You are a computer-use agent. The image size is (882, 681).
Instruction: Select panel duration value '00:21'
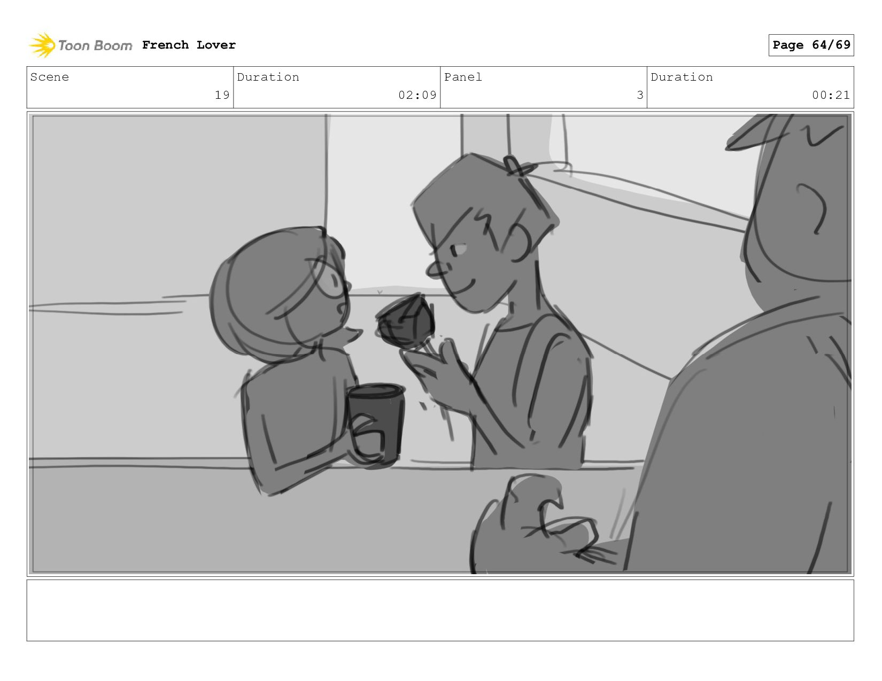831,95
